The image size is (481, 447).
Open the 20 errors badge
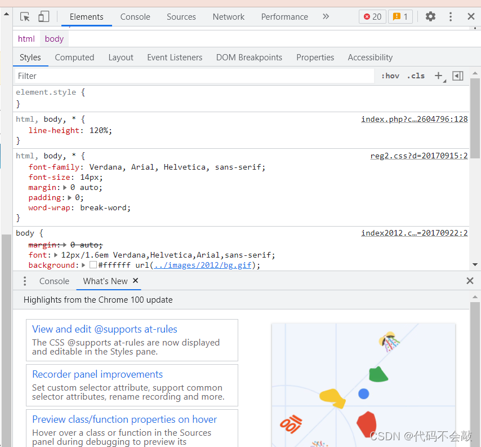click(x=372, y=16)
